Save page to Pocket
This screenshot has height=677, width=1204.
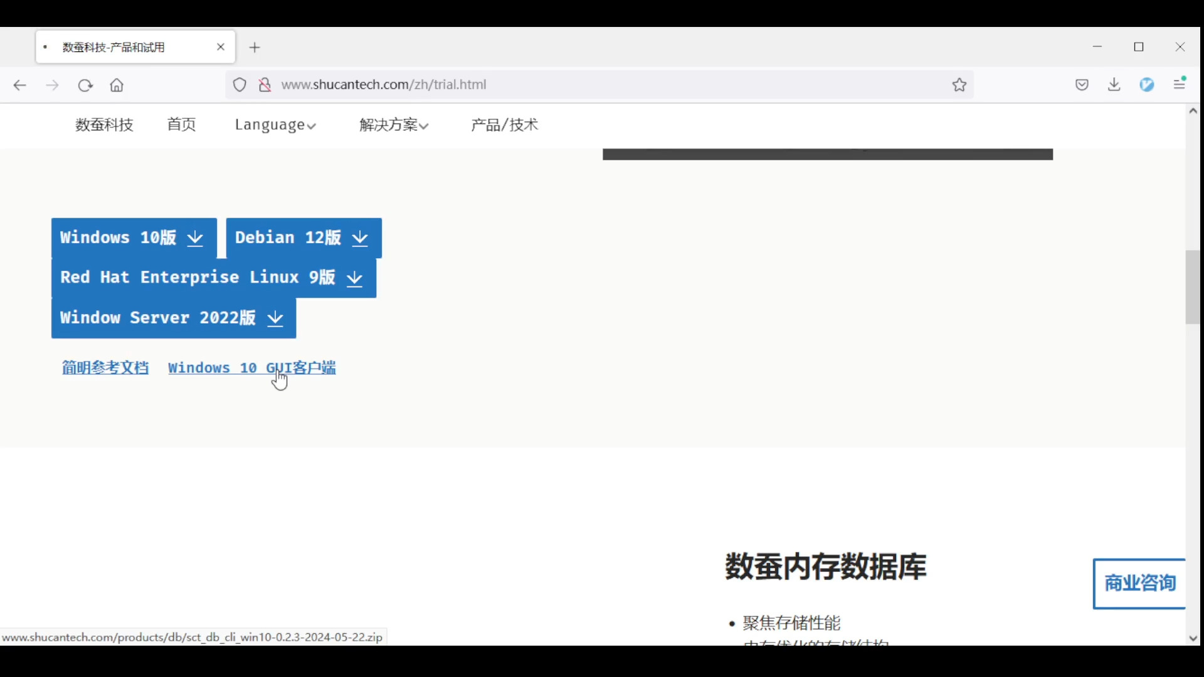(x=1082, y=85)
